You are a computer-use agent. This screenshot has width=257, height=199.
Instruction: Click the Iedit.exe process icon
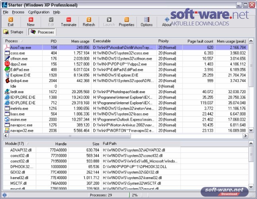7,92
